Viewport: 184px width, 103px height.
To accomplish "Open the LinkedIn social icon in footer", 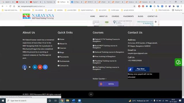I will pos(35,67).
